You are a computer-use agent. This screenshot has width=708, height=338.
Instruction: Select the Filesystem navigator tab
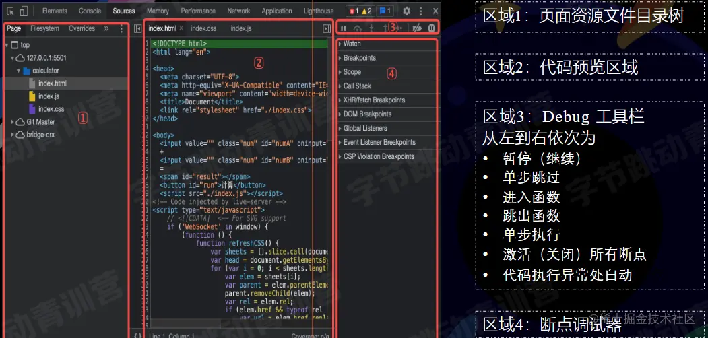point(44,28)
